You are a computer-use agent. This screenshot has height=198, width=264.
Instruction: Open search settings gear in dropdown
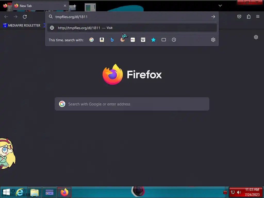pyautogui.click(x=213, y=40)
